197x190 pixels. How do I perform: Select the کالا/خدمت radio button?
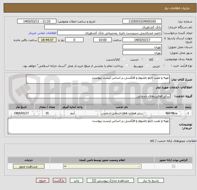coord(124,59)
